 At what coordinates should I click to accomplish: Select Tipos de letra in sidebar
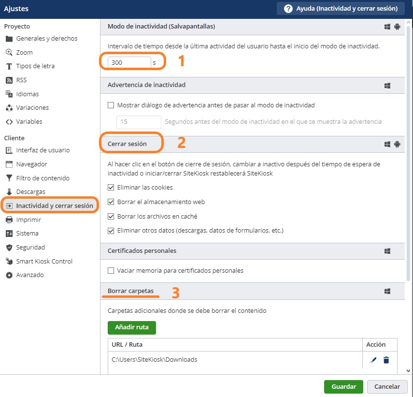click(x=35, y=66)
